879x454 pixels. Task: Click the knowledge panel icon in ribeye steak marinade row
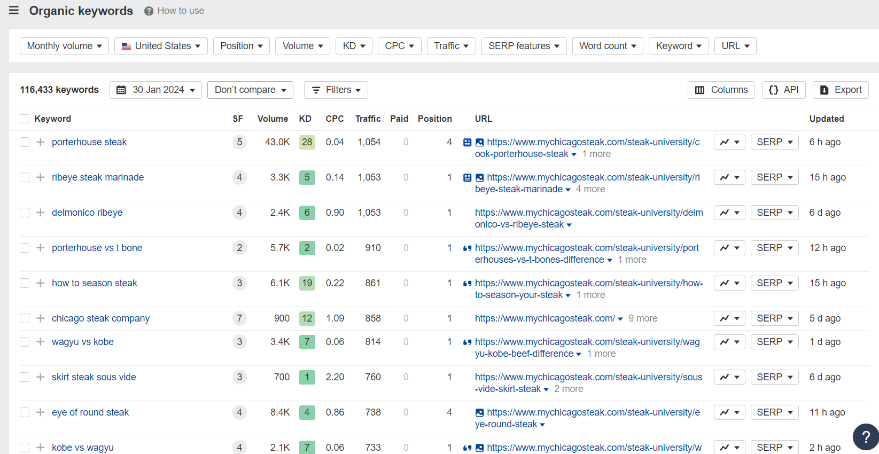(468, 177)
